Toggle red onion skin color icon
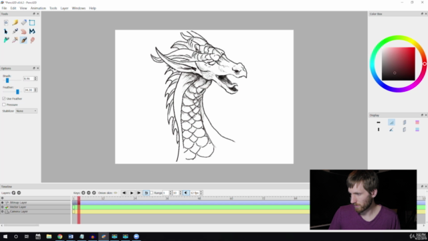The image size is (428, 241). (417, 123)
